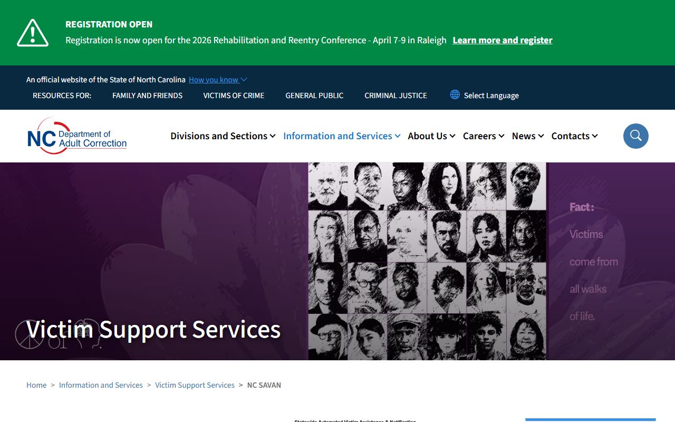Viewport: 675px width, 422px height.
Task: Click the RESOURCES FOR: label
Action: point(62,95)
